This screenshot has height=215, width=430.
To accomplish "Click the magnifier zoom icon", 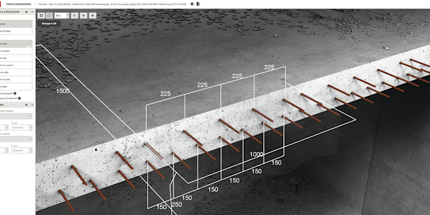I will click(x=75, y=16).
